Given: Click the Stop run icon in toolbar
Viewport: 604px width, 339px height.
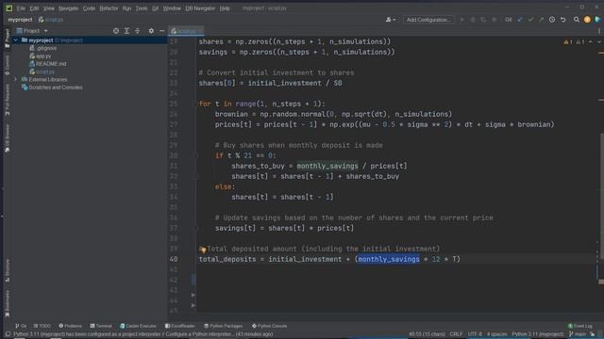Looking at the screenshot, I should tap(495, 20).
